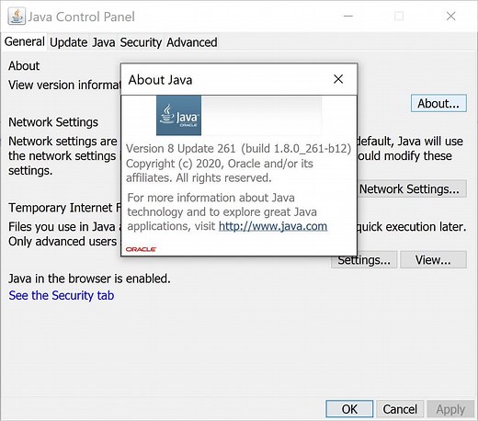Confirm with the OK button
This screenshot has width=478, height=421.
pyautogui.click(x=349, y=409)
